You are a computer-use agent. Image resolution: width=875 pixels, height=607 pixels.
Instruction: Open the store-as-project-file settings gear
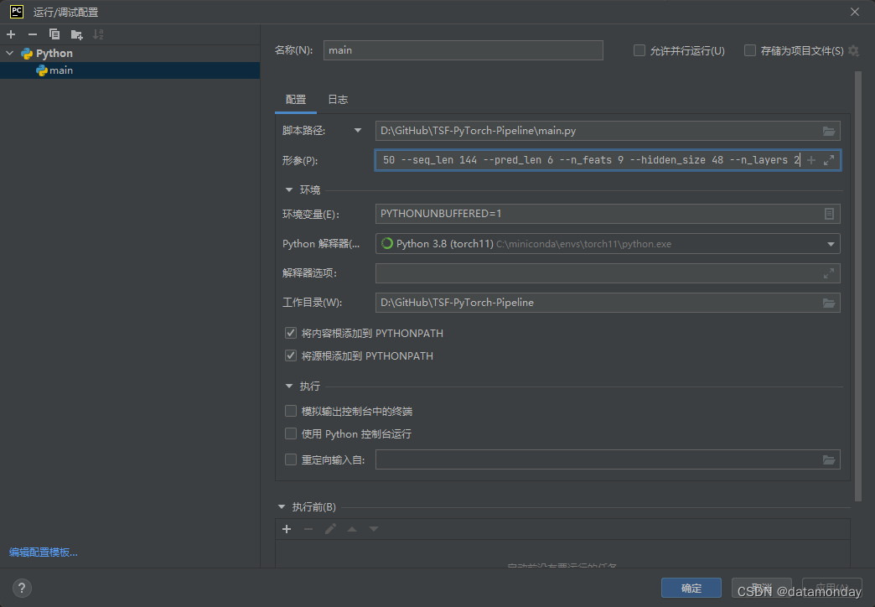pyautogui.click(x=854, y=51)
